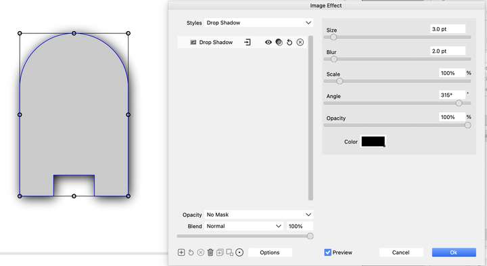Hide the Drop Shadow effect with eye icon

[269, 42]
